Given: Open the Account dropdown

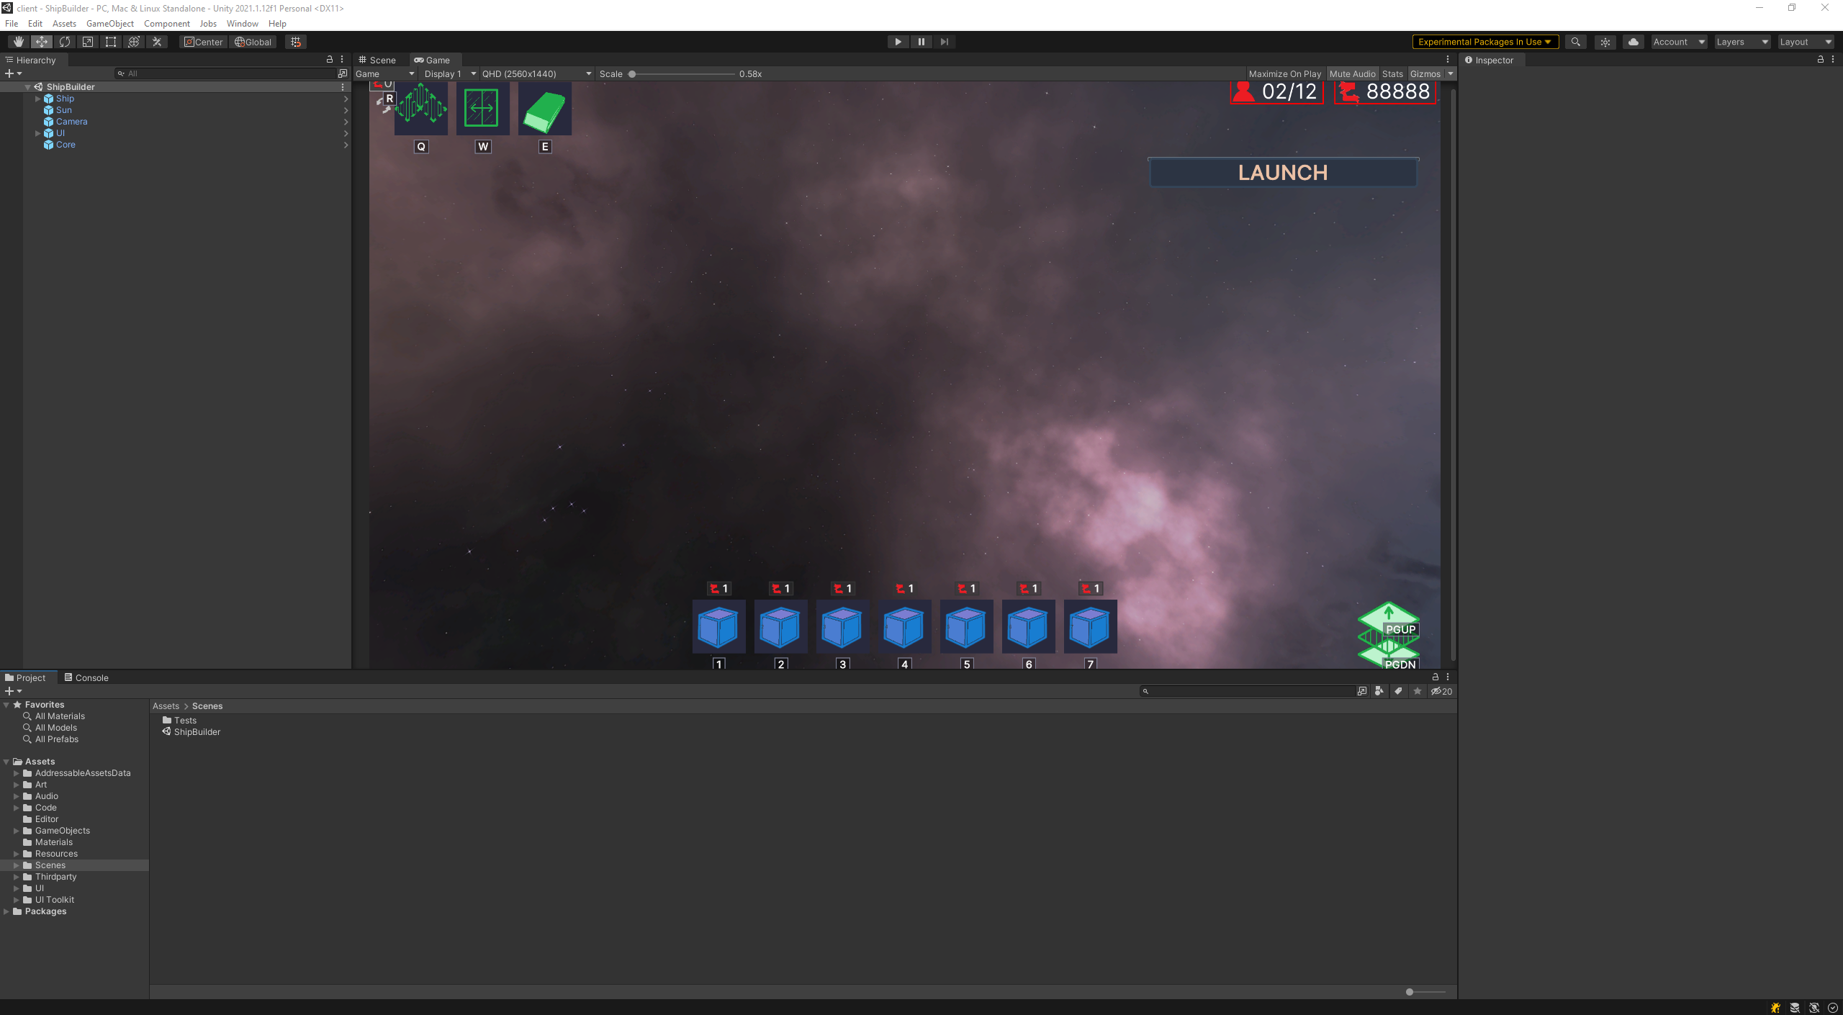Looking at the screenshot, I should (x=1679, y=42).
